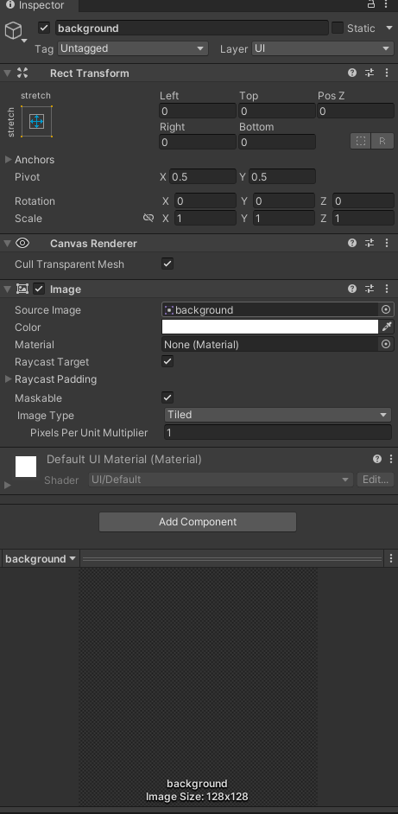Open the Tag dropdown showing Untagged
Screen dimensions: 398x814
click(133, 48)
